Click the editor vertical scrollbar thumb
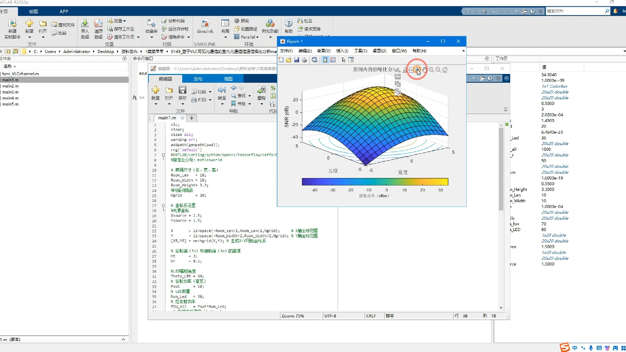 501,169
